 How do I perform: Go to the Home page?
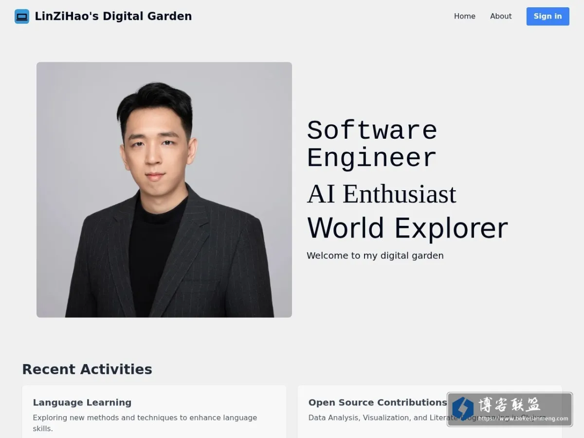465,17
